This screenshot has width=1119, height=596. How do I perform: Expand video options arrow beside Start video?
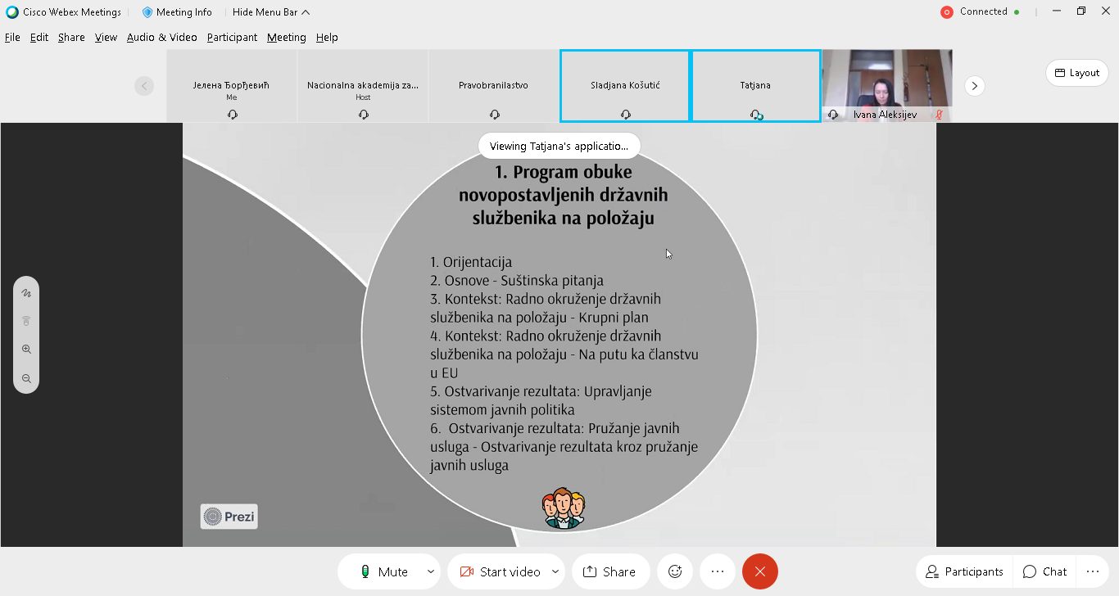click(x=555, y=571)
